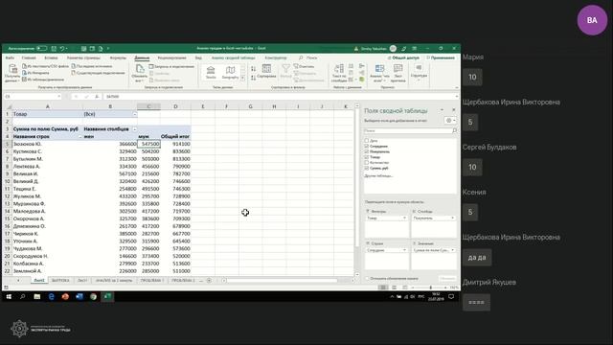This screenshot has width=613, height=345.
Task: Click Clear filter (Очистить) icon
Action: tap(296, 66)
